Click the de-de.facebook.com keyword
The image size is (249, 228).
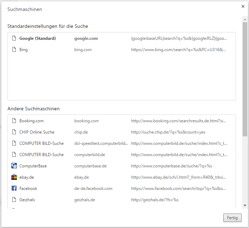(x=93, y=189)
